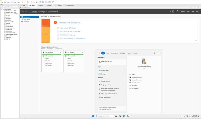Switch to the Home tab in VMware
This screenshot has width=201, height=119.
(x=24, y=5)
